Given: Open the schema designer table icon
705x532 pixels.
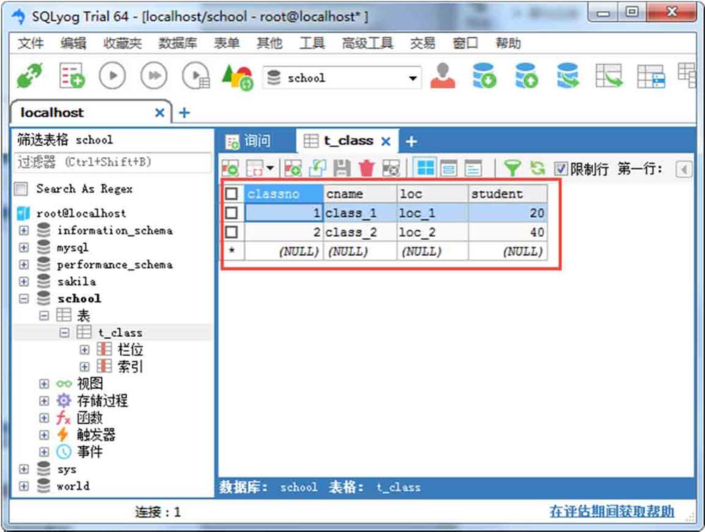Looking at the screenshot, I should coord(609,75).
